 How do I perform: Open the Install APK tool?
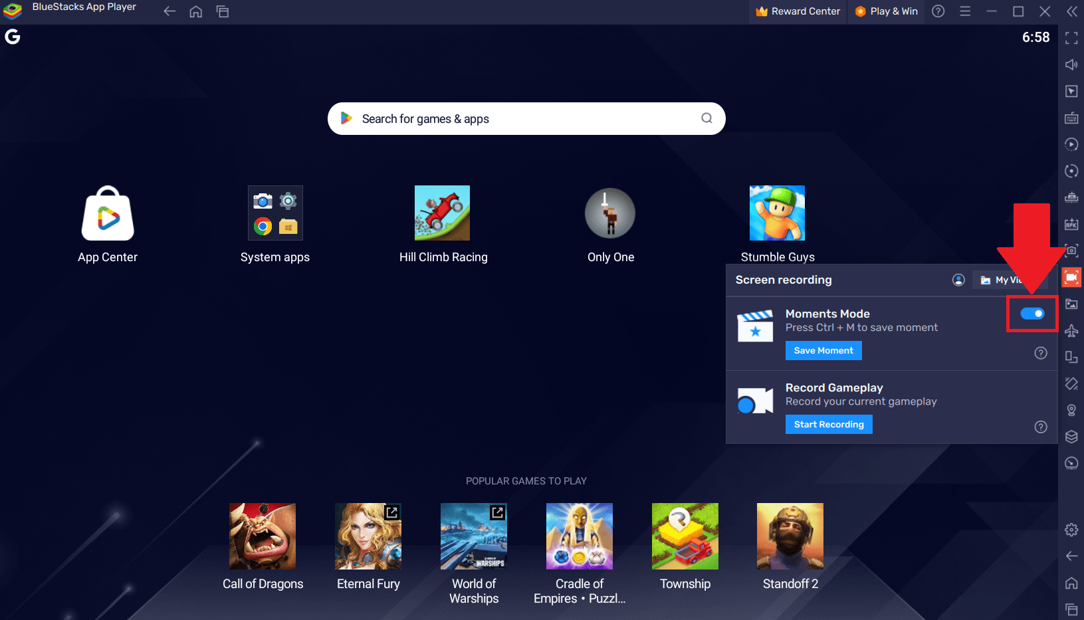(x=1071, y=225)
